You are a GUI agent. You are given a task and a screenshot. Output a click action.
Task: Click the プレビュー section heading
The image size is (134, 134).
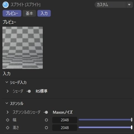(10, 22)
